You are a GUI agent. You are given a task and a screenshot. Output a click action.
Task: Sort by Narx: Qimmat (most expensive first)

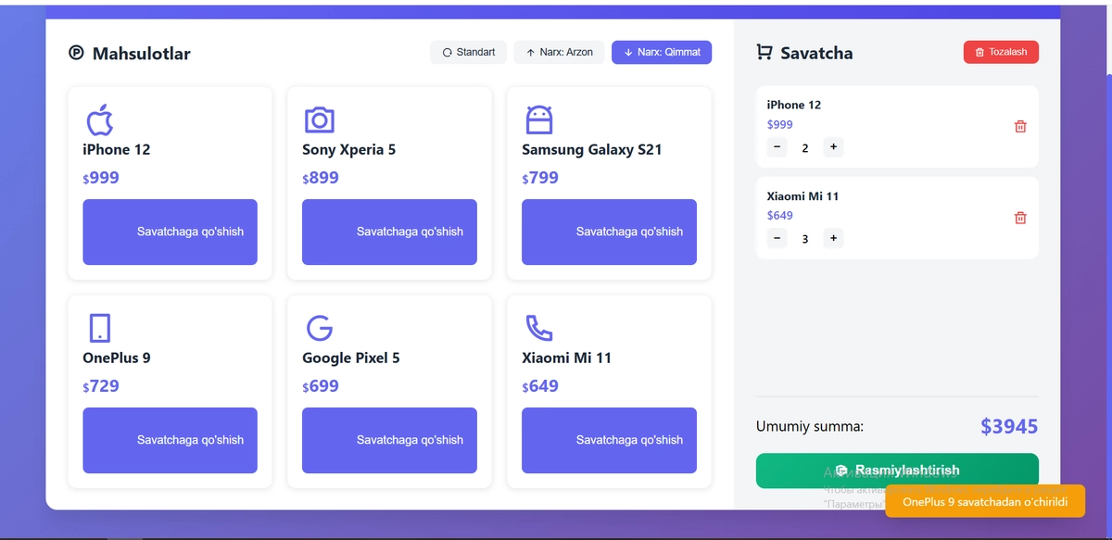click(662, 52)
